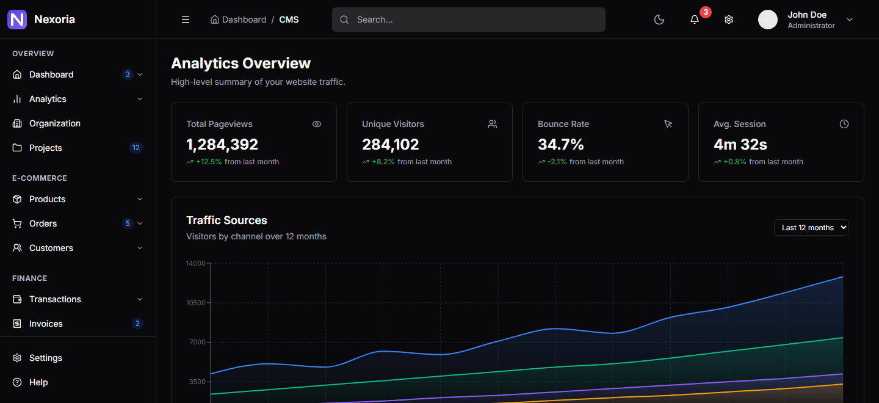Open the Last 12 months dropdown
This screenshot has height=403, width=879.
pos(811,227)
